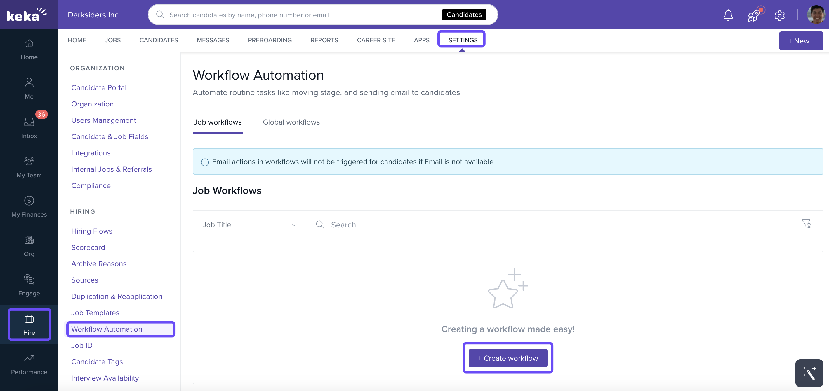Switch to the Global workflows tab
The height and width of the screenshot is (391, 829).
[x=291, y=122]
